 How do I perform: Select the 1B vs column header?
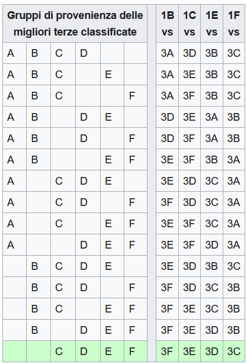point(167,24)
